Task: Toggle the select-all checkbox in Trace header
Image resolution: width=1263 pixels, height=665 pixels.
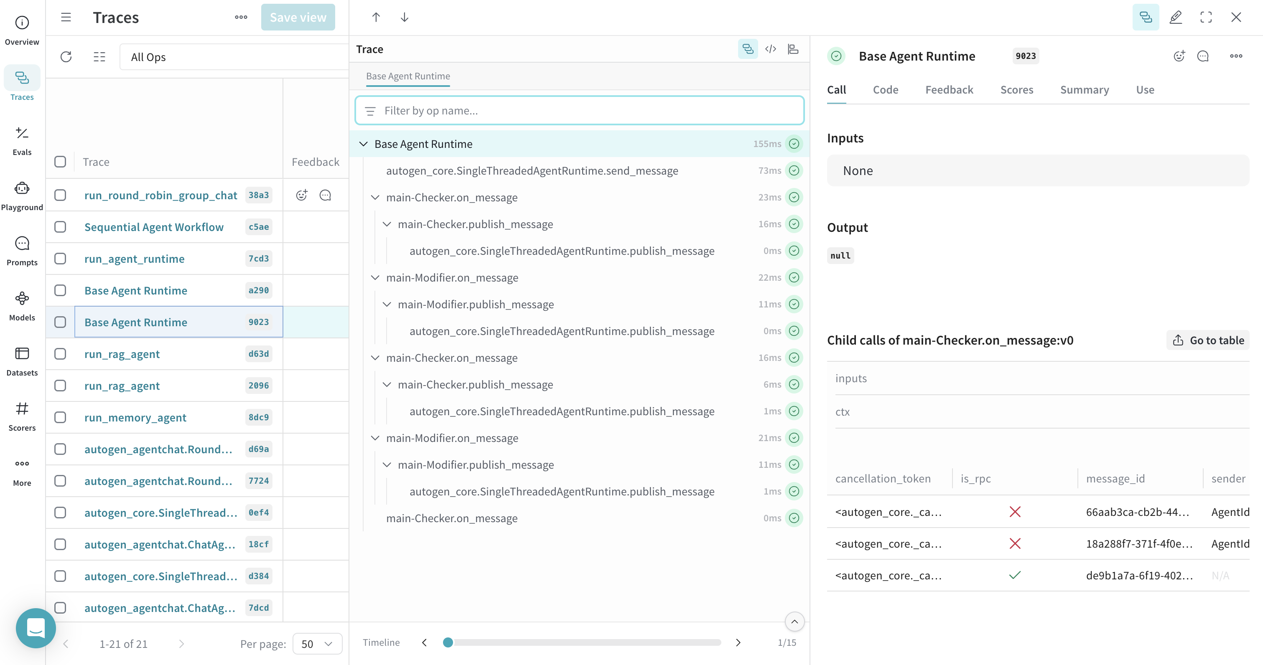Action: [60, 162]
